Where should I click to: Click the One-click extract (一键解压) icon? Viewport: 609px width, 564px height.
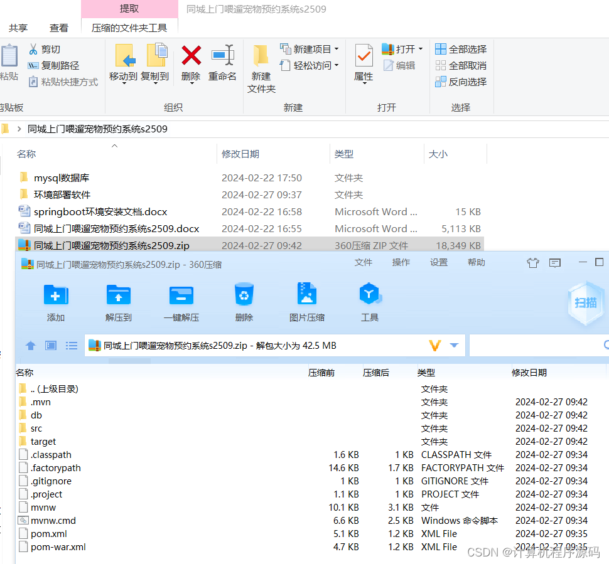(x=181, y=295)
